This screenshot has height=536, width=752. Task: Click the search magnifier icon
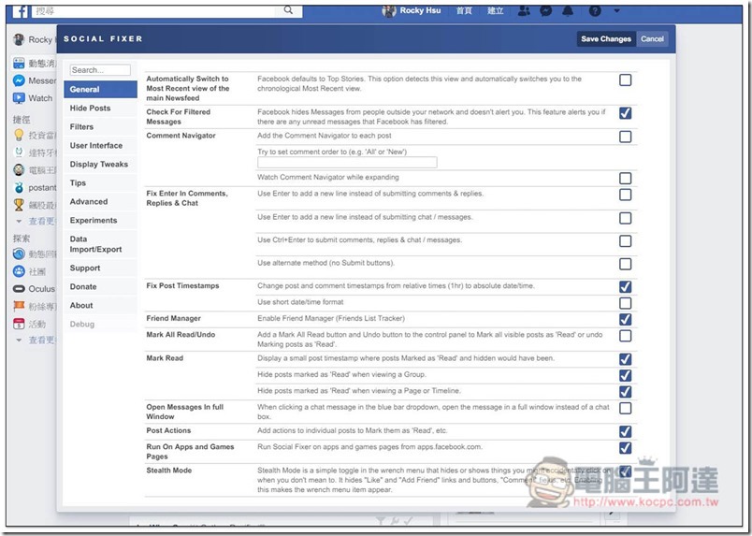pyautogui.click(x=288, y=11)
